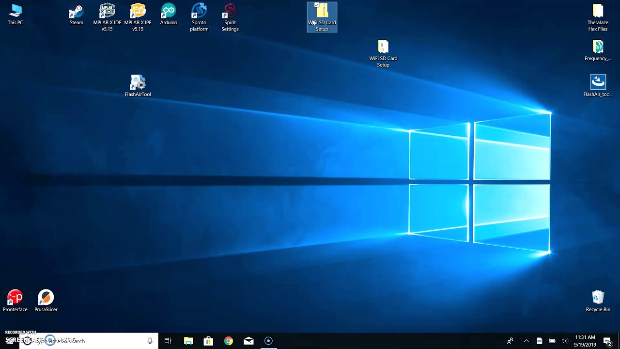Expand the hidden system tray icons chevron
620x349 pixels.
pos(526,341)
